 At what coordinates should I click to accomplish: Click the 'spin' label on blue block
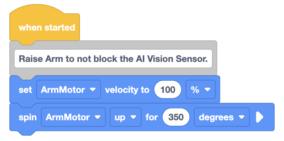tap(28, 117)
